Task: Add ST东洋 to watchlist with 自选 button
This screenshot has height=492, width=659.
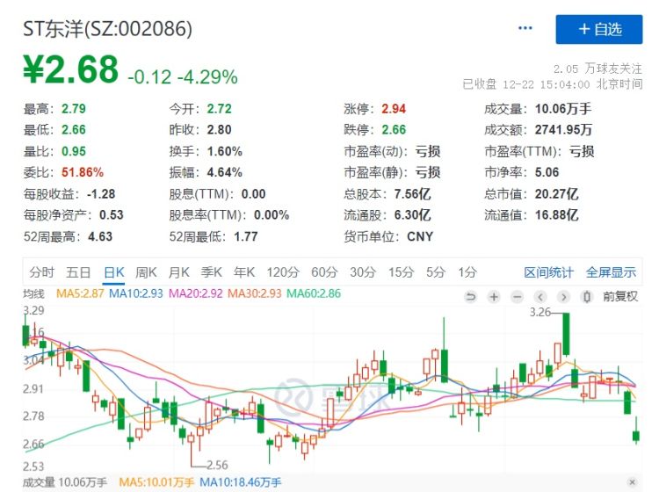Action: coord(599,29)
